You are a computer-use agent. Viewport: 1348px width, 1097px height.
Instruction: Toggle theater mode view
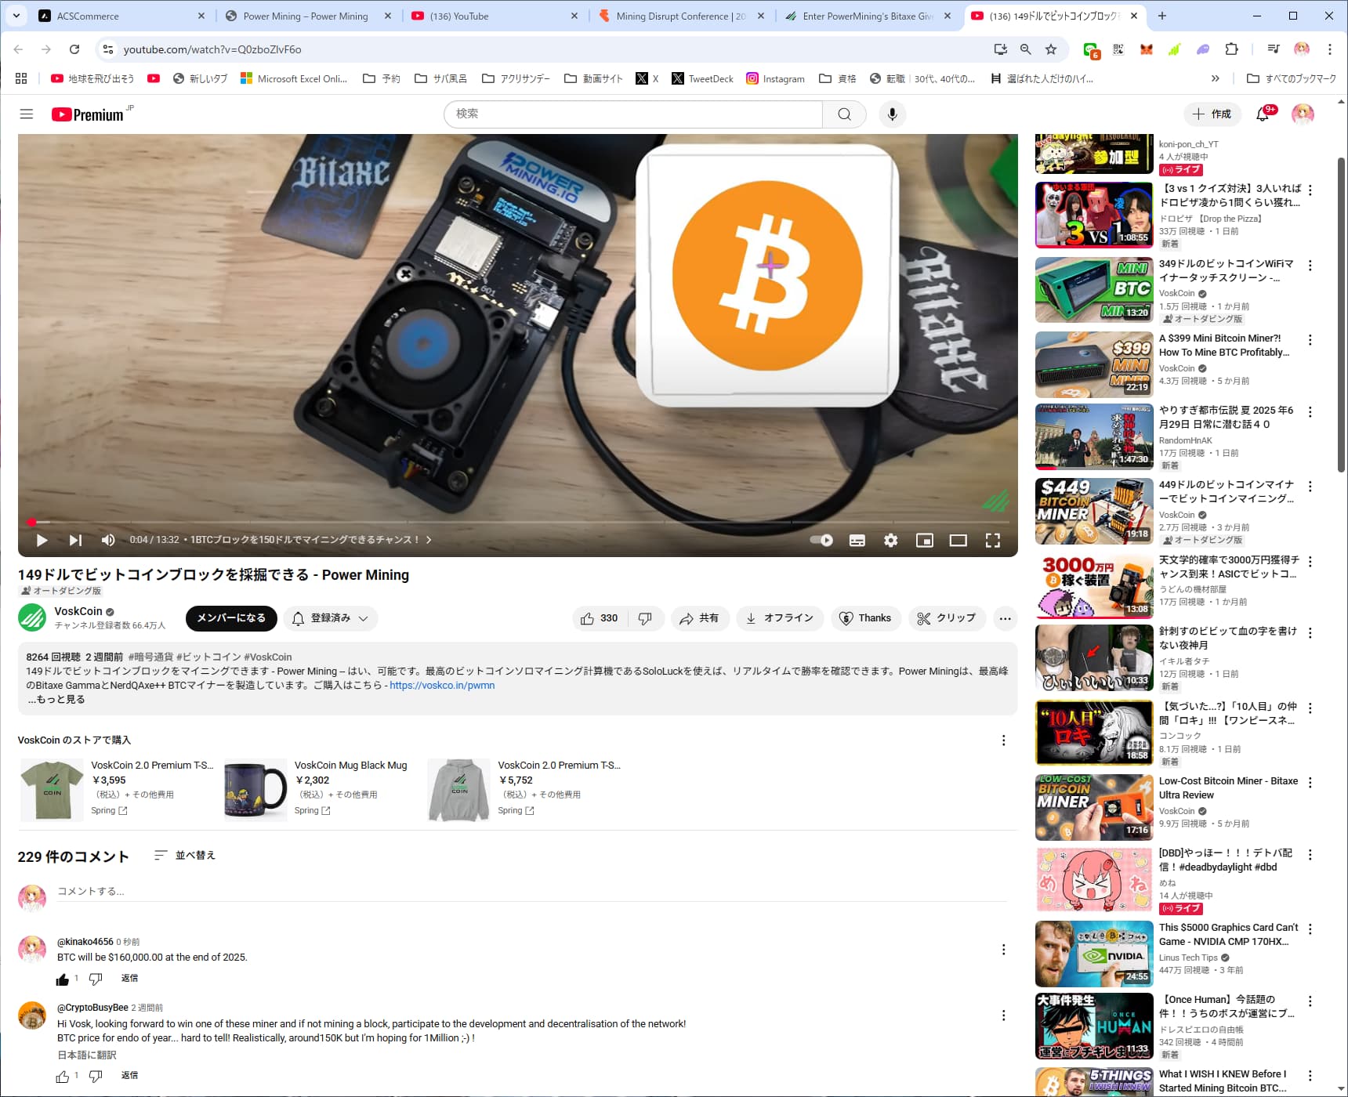tap(958, 541)
